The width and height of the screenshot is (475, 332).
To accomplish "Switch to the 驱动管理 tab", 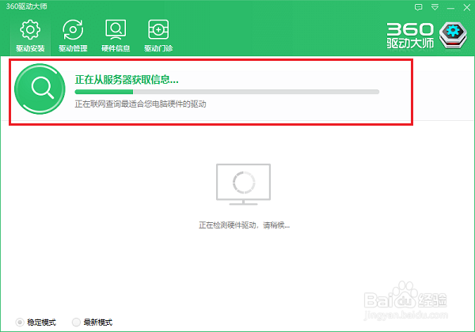I will [x=73, y=36].
